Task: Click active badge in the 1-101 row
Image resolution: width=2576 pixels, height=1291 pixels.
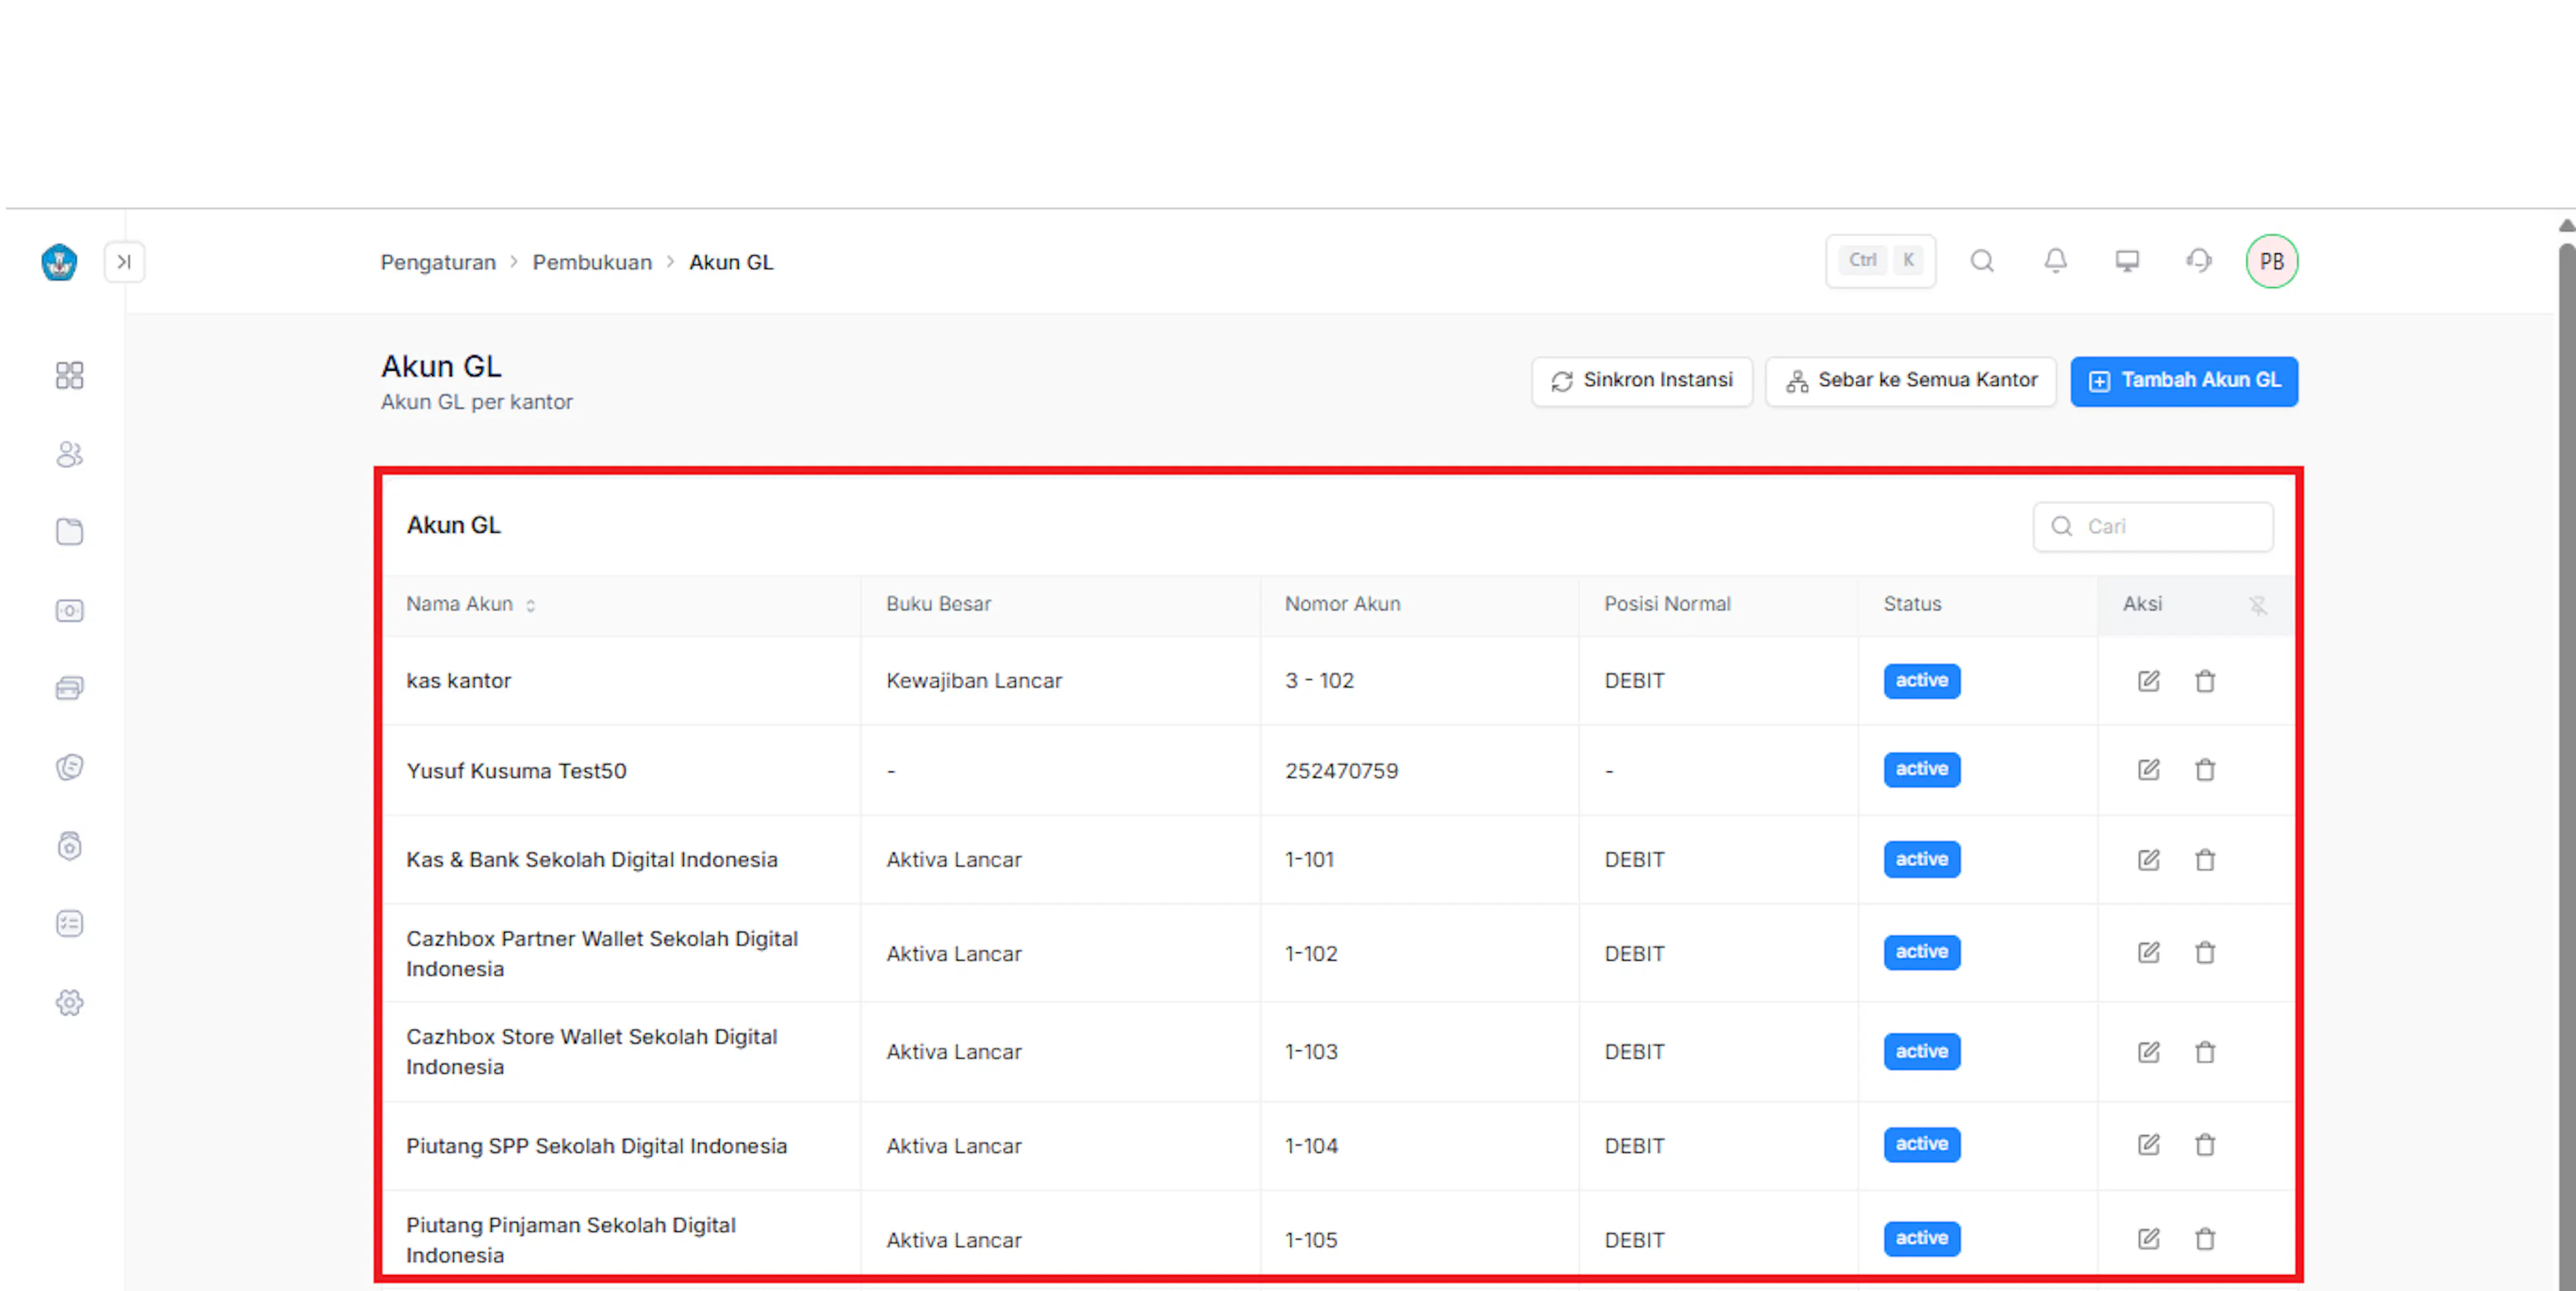Action: click(1921, 859)
